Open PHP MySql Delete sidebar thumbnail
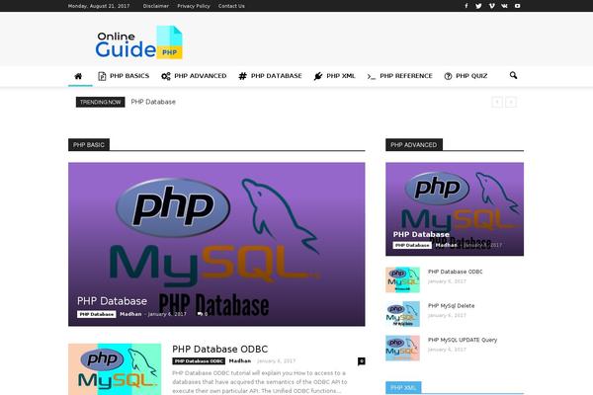The image size is (593, 395). pos(403,314)
